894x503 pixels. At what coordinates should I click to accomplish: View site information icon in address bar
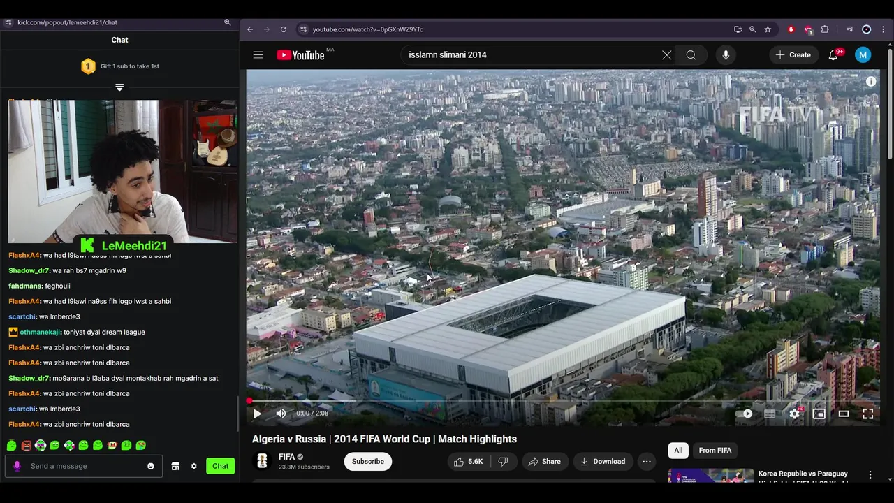[302, 29]
